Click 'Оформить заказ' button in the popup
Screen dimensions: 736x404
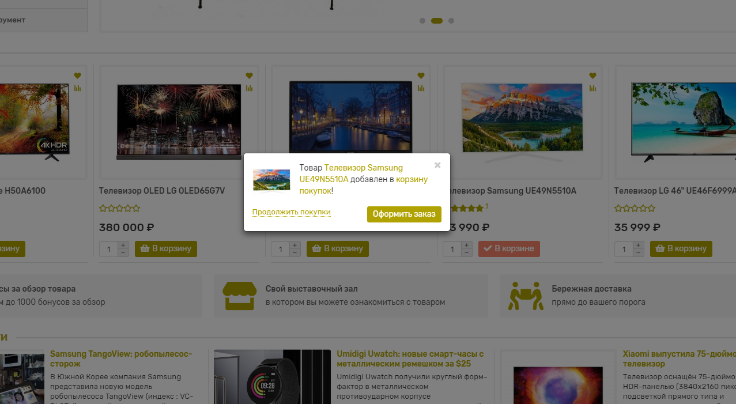pos(404,214)
